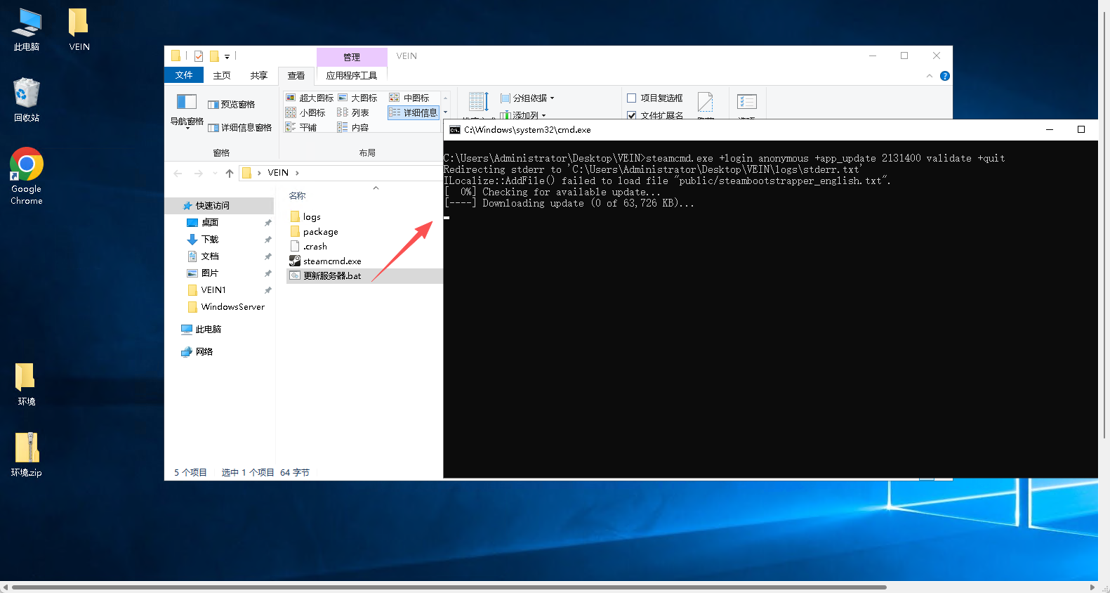Viewport: 1110px width, 593px height.
Task: Toggle the 详细信息窗格 details pane
Action: point(239,128)
